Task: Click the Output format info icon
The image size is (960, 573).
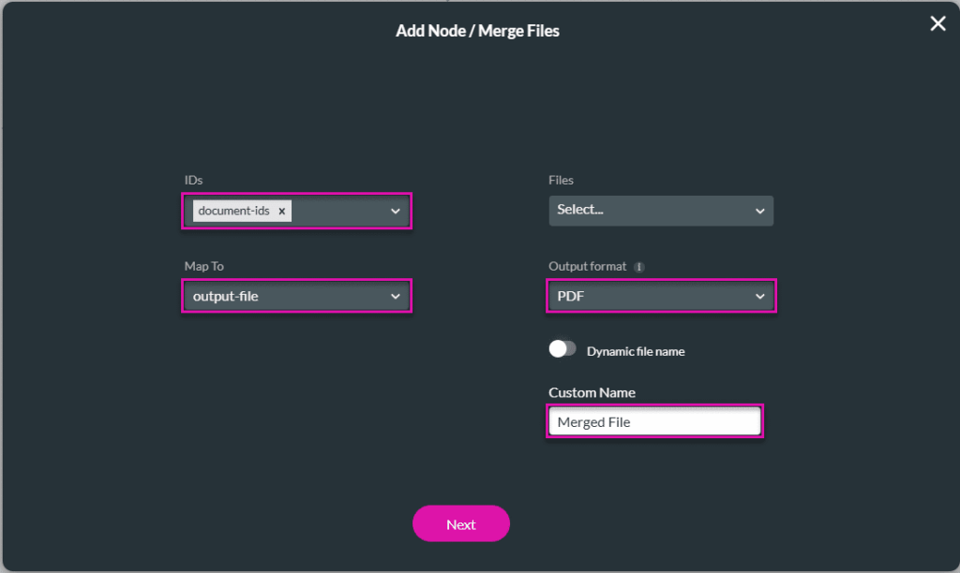Action: tap(641, 266)
